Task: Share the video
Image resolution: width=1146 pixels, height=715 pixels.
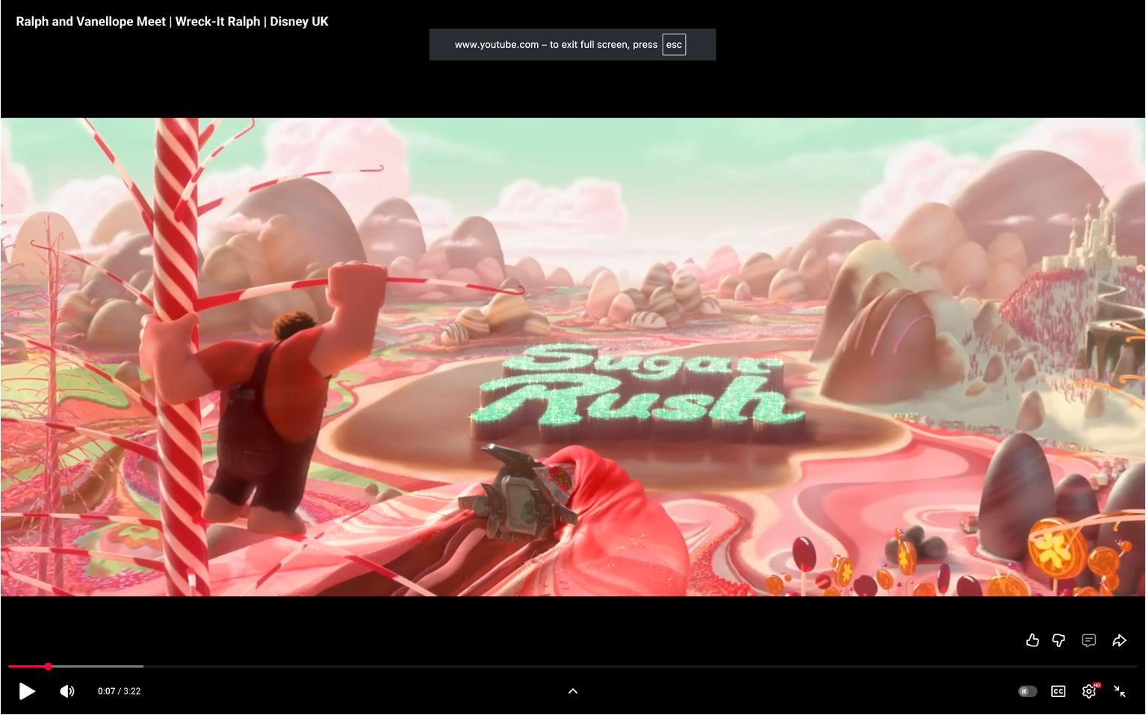Action: (x=1119, y=640)
